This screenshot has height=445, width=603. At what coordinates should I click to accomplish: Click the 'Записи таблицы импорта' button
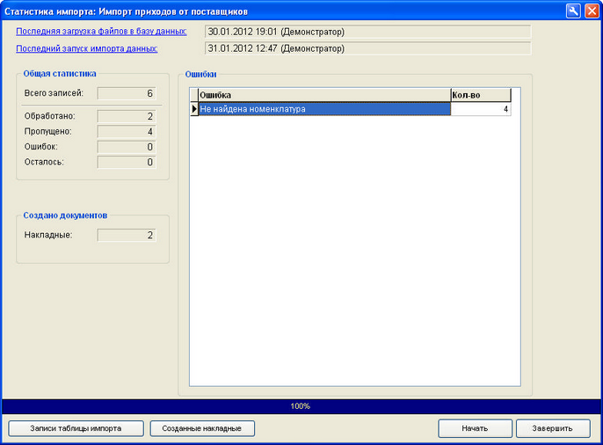pos(75,428)
